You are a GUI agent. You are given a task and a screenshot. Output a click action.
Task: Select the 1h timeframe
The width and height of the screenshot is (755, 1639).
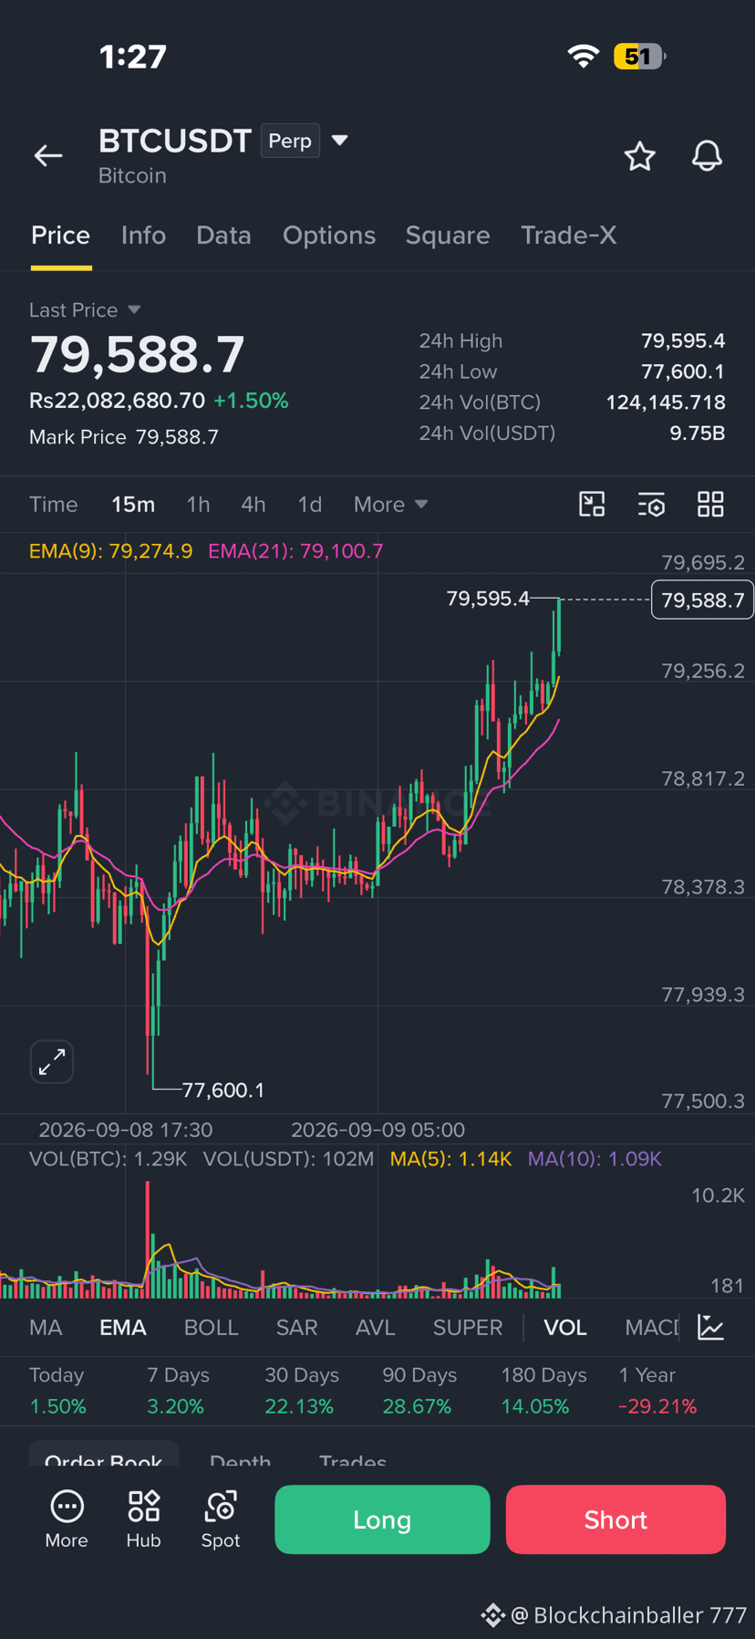tap(198, 505)
